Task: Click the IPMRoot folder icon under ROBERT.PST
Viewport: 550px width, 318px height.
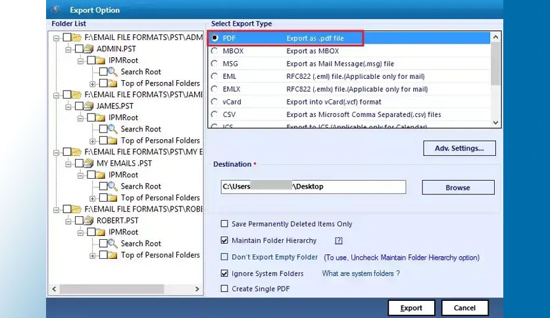Action: point(101,232)
